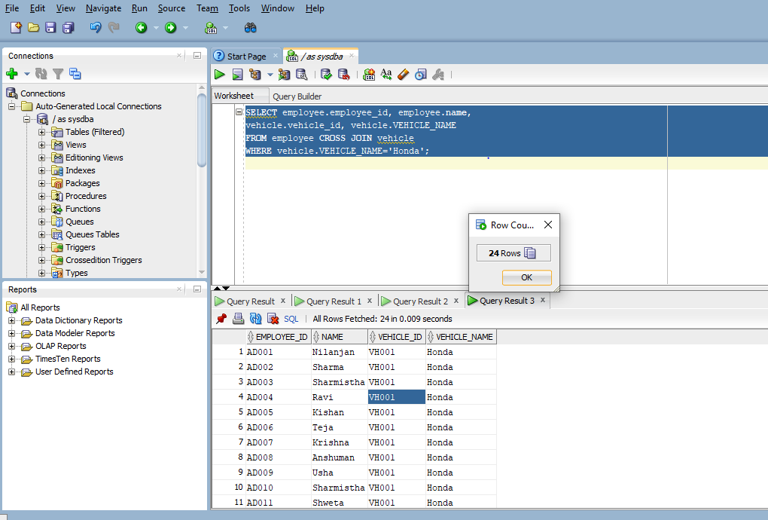Click the Save All icon in main toolbar

[x=69, y=28]
